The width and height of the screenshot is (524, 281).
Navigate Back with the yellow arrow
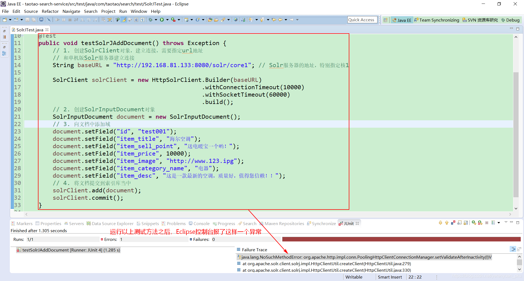click(x=280, y=20)
